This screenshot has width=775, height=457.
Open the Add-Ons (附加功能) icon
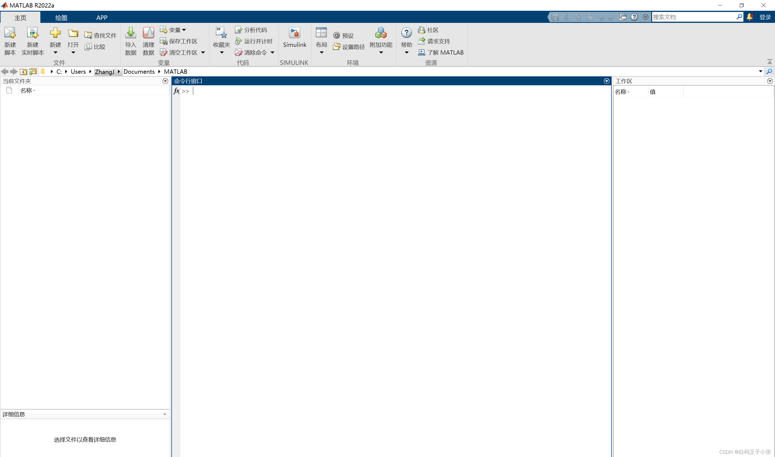[381, 33]
